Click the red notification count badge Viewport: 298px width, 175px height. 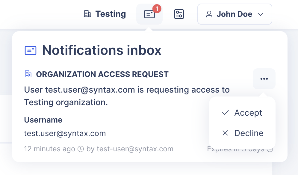tap(157, 9)
